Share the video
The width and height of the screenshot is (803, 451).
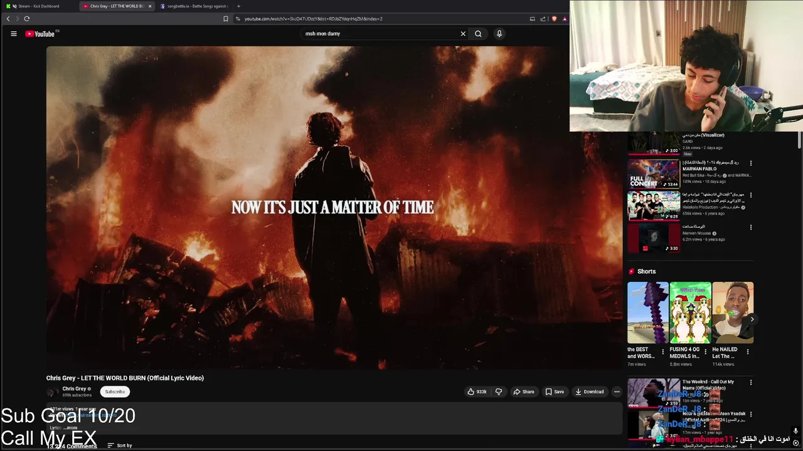(x=524, y=391)
